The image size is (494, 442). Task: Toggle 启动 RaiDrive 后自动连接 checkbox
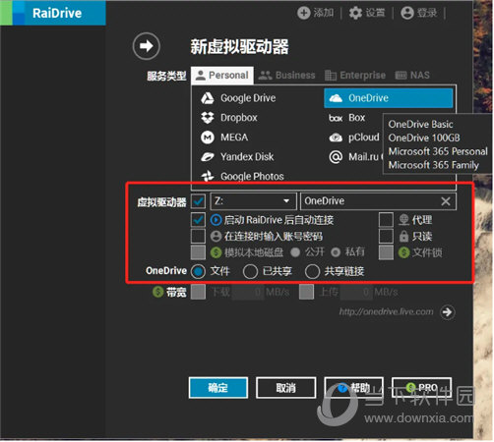(198, 220)
